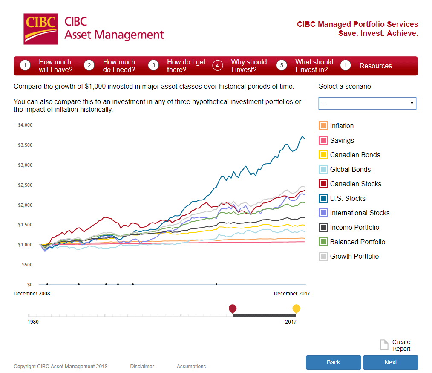432x373 pixels.
Task: Click the Create Report link
Action: pos(401,345)
